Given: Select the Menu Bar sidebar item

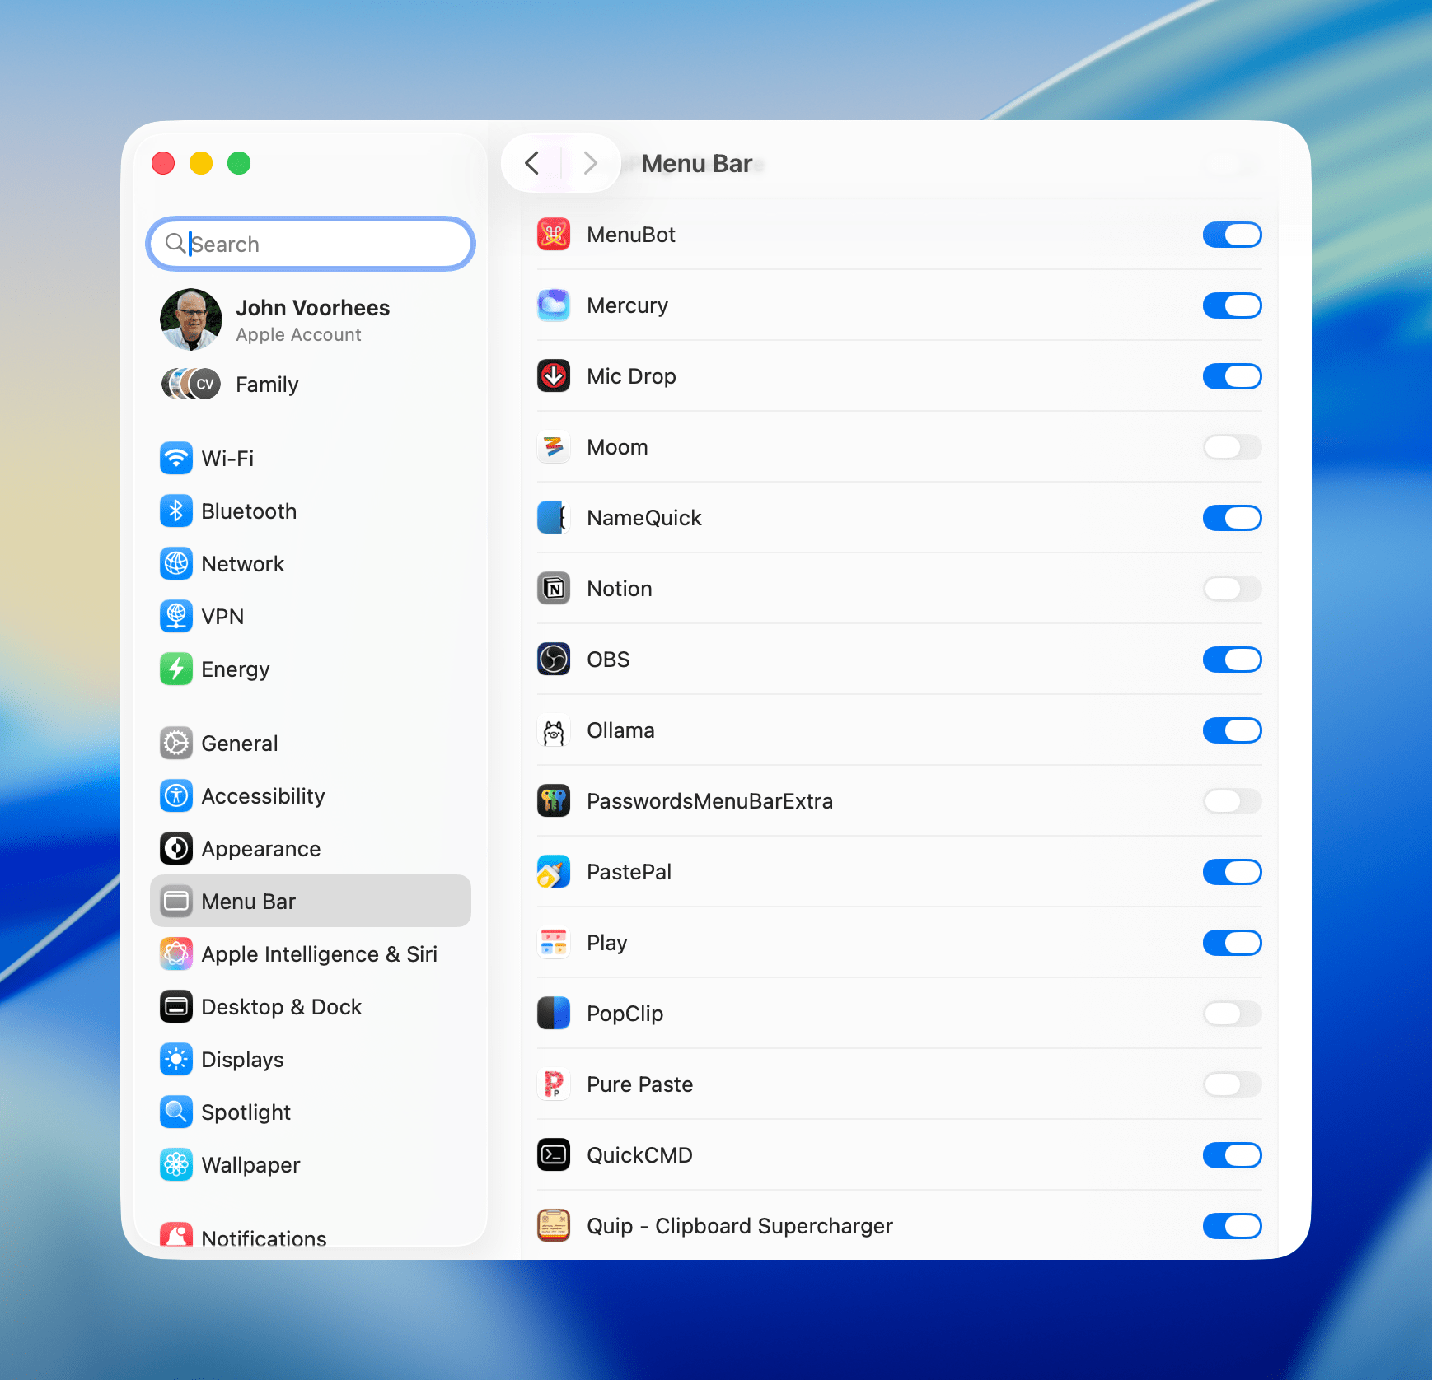Looking at the screenshot, I should (x=311, y=902).
